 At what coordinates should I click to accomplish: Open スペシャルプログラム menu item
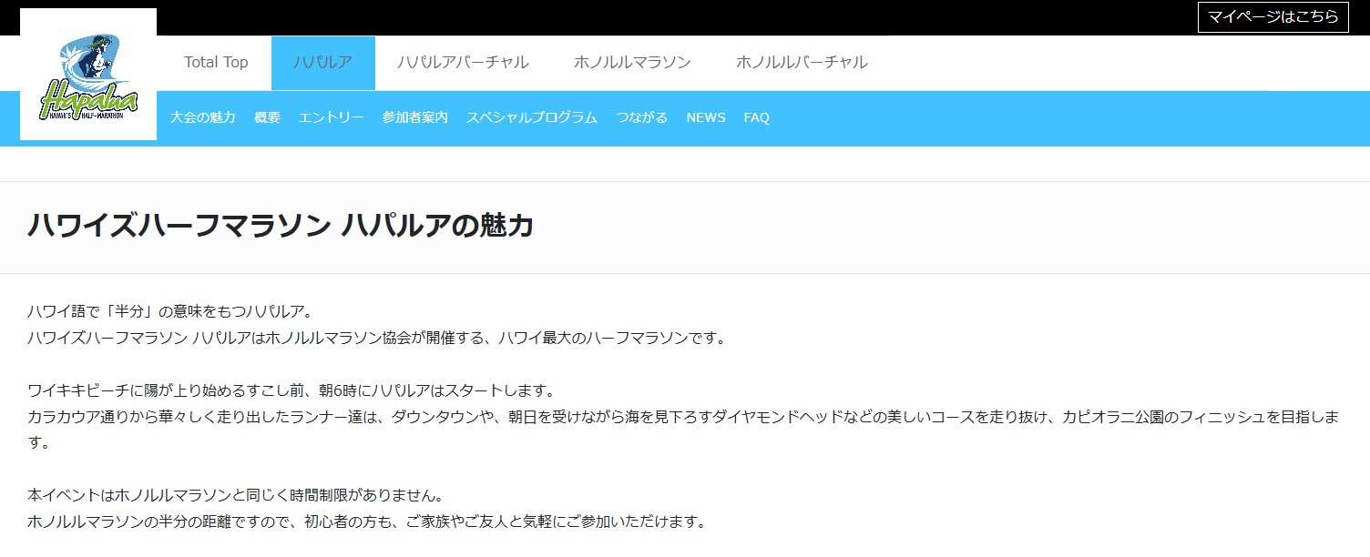click(x=532, y=117)
